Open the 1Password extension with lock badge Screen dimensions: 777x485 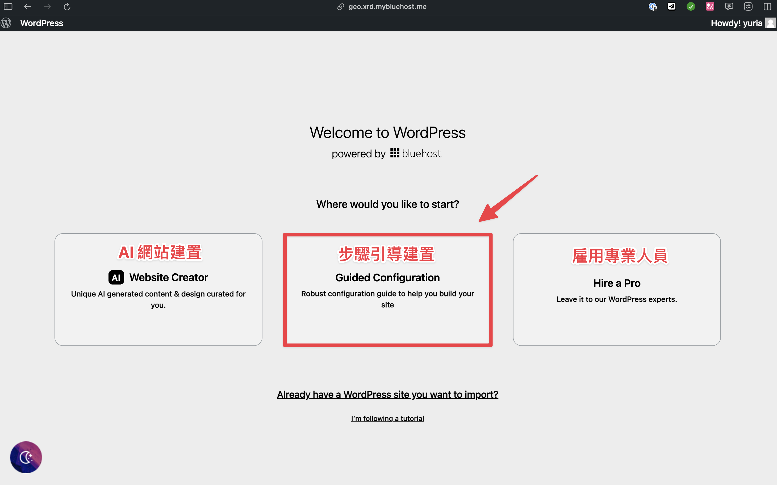click(653, 6)
